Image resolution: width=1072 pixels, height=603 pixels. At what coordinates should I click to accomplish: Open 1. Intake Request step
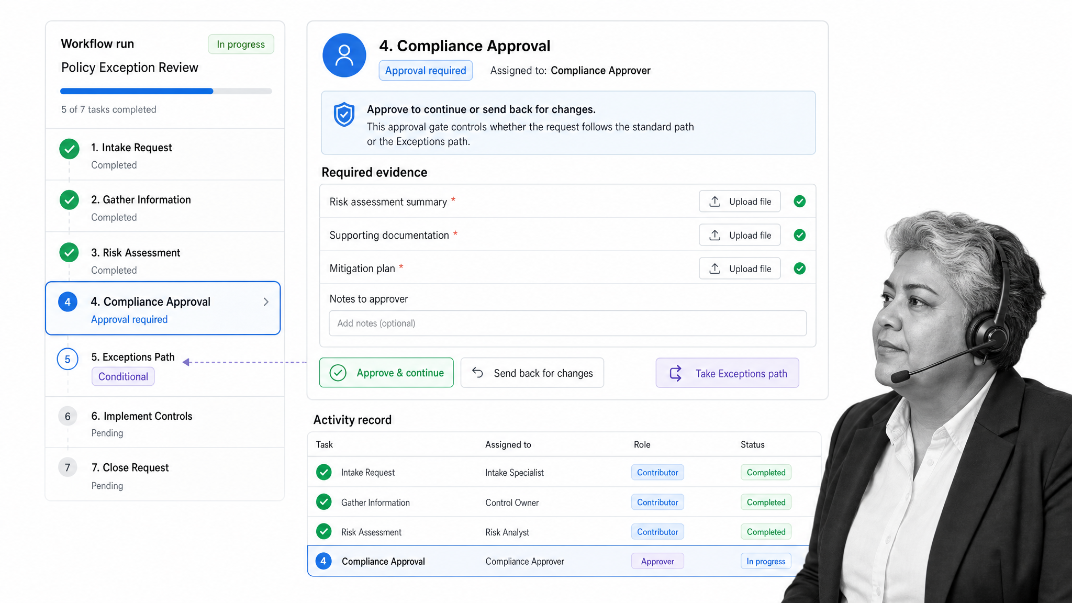pos(165,155)
